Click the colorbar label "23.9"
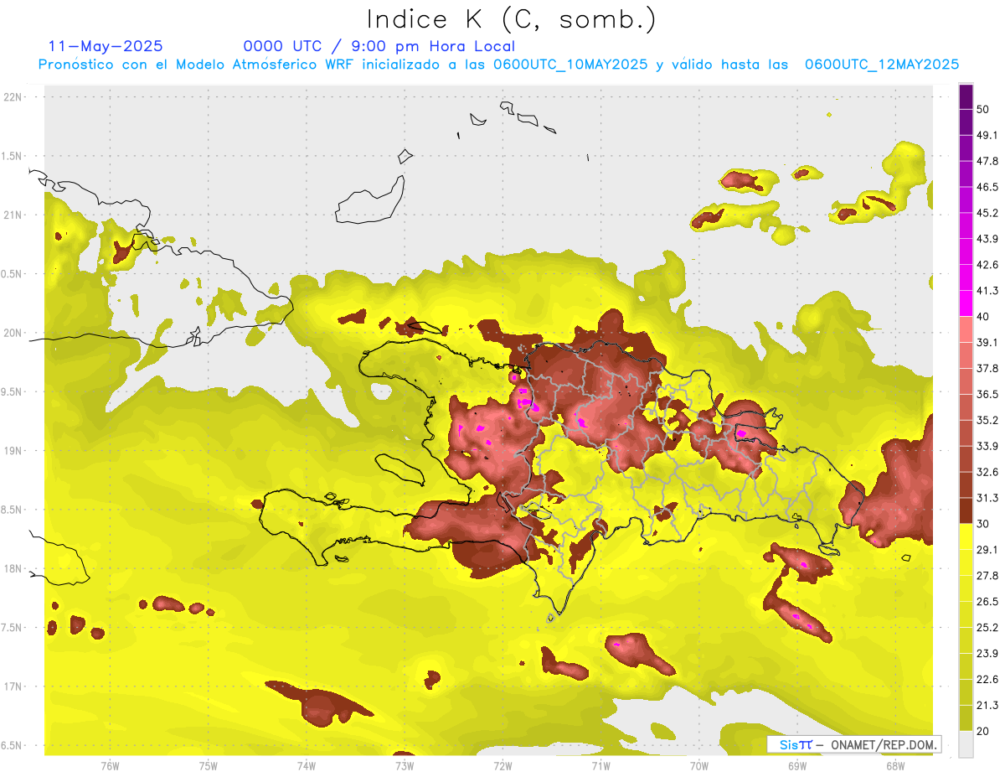This screenshot has width=1005, height=777. coord(987,654)
